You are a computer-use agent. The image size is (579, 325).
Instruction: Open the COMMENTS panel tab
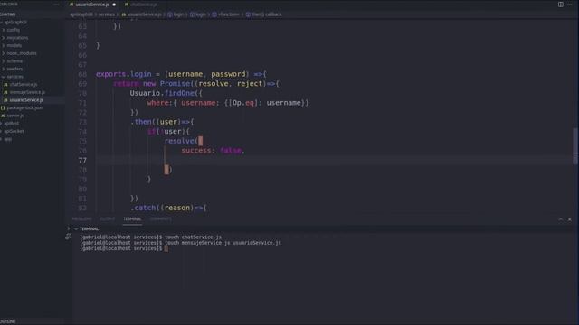(161, 218)
